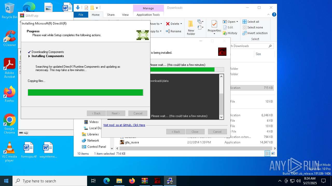
Task: Open Explorer help question mark icon
Action: point(274,15)
